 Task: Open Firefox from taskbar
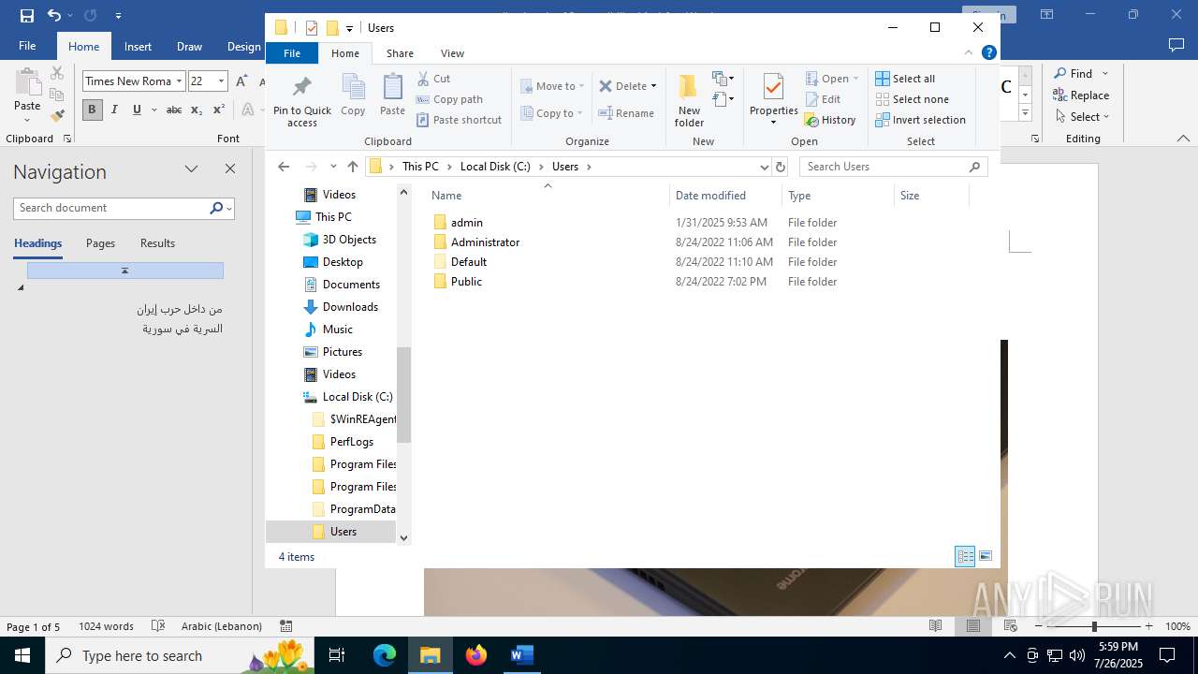click(x=476, y=655)
